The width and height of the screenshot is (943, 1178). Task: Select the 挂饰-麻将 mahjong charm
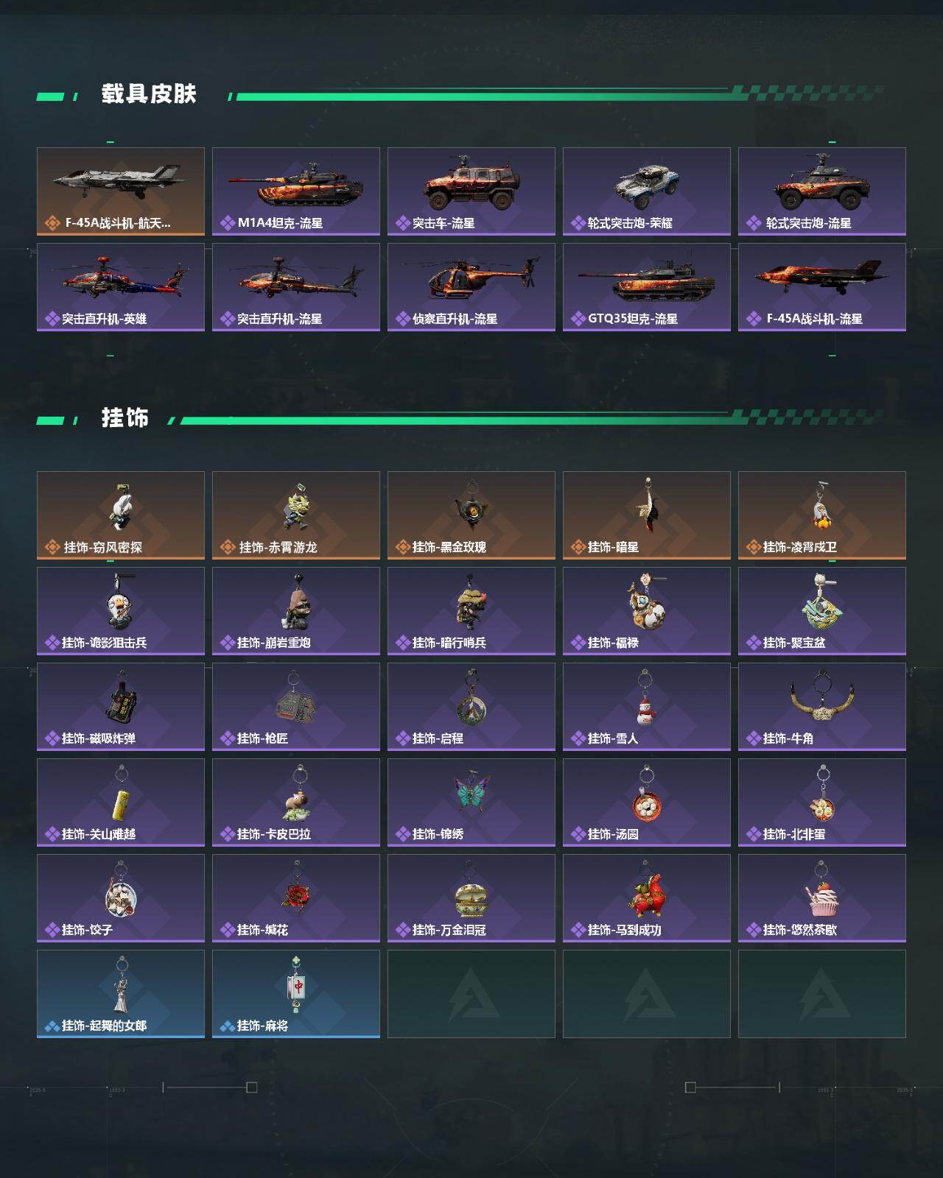296,994
